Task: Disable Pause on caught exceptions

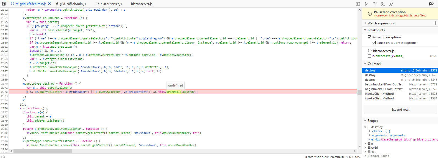Action: pos(374,43)
